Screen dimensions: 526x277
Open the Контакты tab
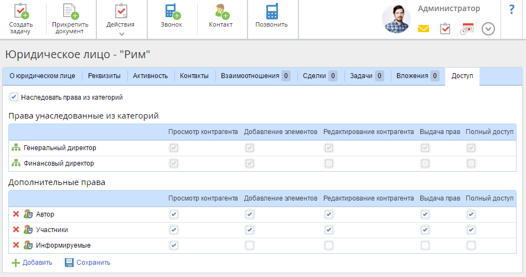[x=194, y=76]
